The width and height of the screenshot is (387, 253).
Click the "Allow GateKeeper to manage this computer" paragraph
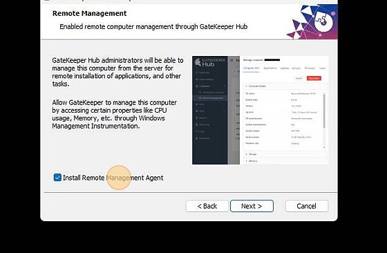114,114
